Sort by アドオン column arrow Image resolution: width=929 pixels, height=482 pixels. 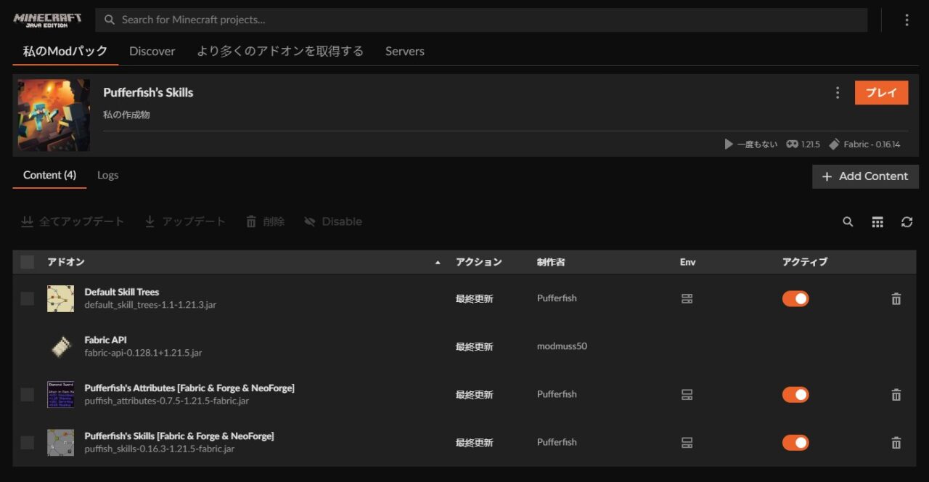pyautogui.click(x=438, y=263)
